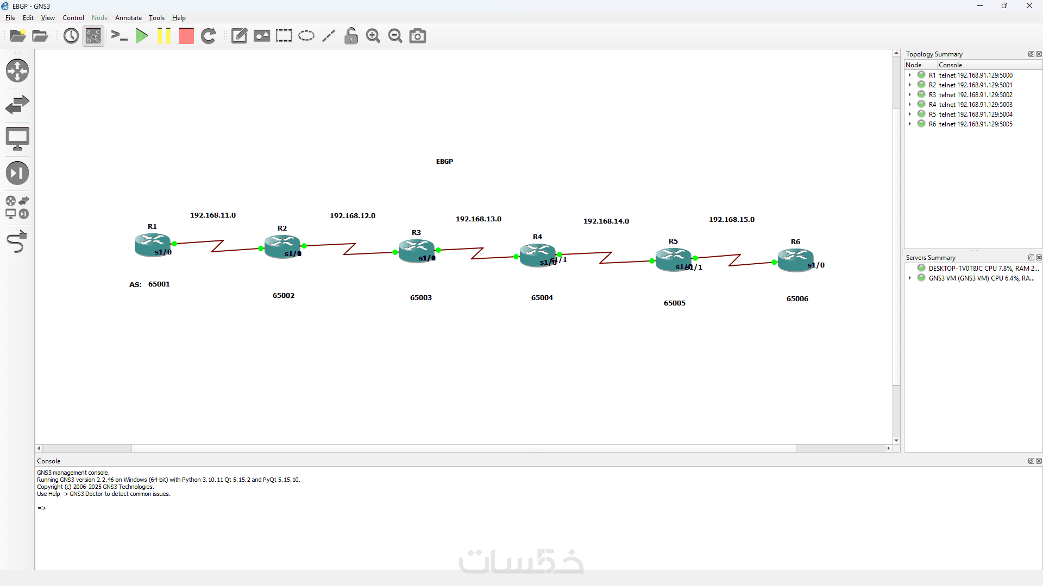Toggle float on the Topology Summary panel

pos(1031,54)
